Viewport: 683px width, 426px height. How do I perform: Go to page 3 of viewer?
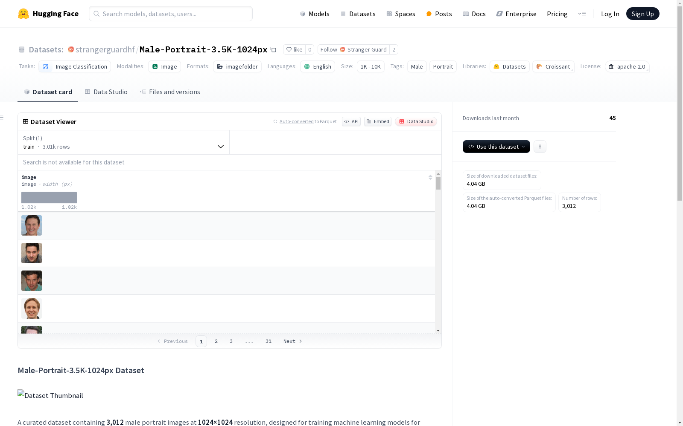pyautogui.click(x=231, y=341)
